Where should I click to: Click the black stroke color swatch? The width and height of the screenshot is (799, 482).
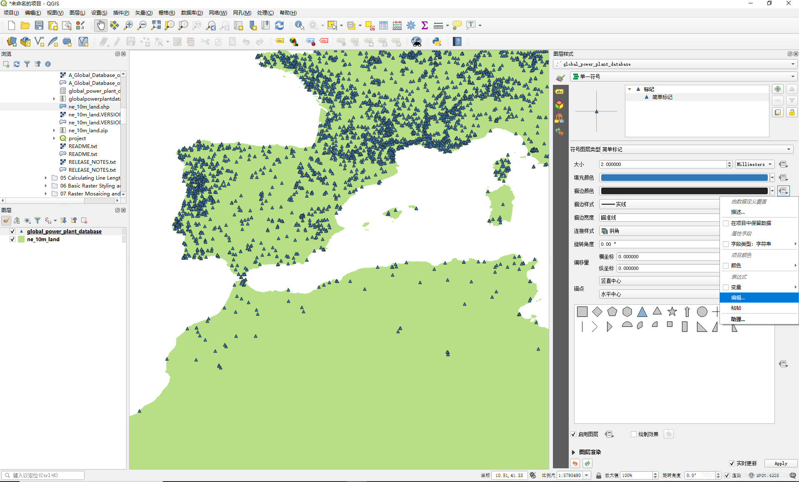pos(684,191)
